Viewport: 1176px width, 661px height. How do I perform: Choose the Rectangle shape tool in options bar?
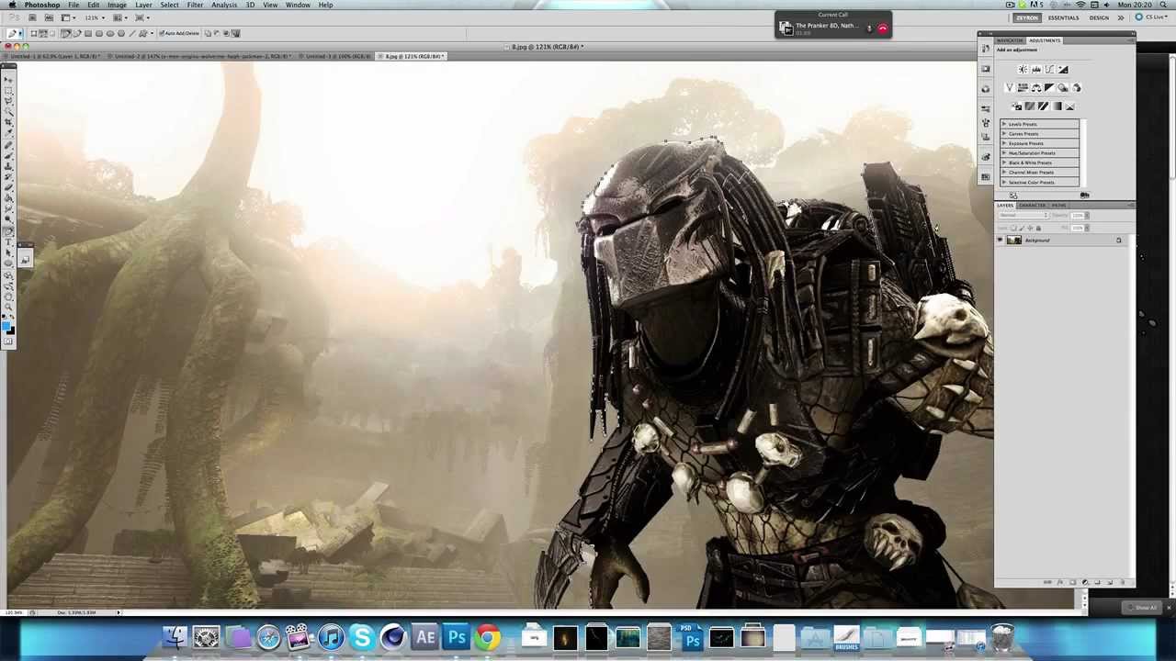88,33
